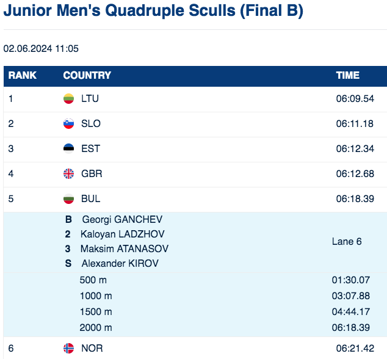The width and height of the screenshot is (387, 359).
Task: Click the TIME column header
Action: [348, 76]
